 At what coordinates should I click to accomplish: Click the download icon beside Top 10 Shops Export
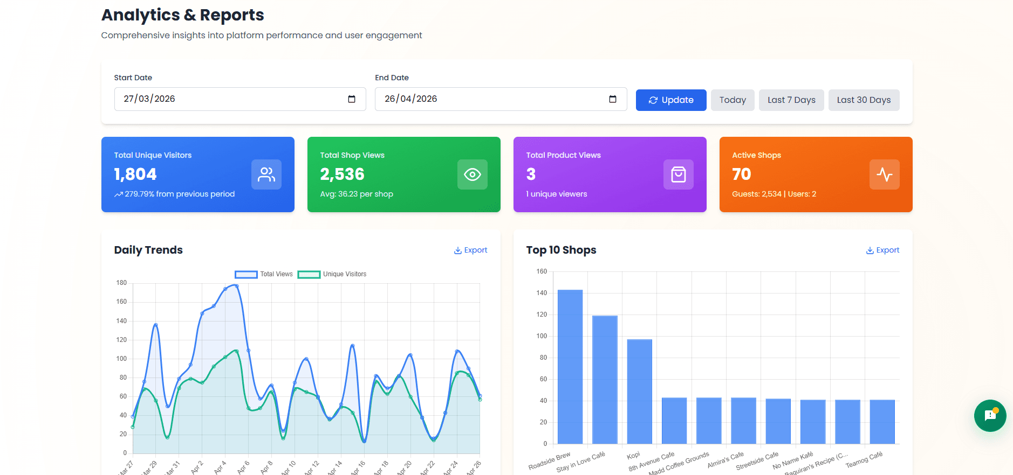point(870,250)
